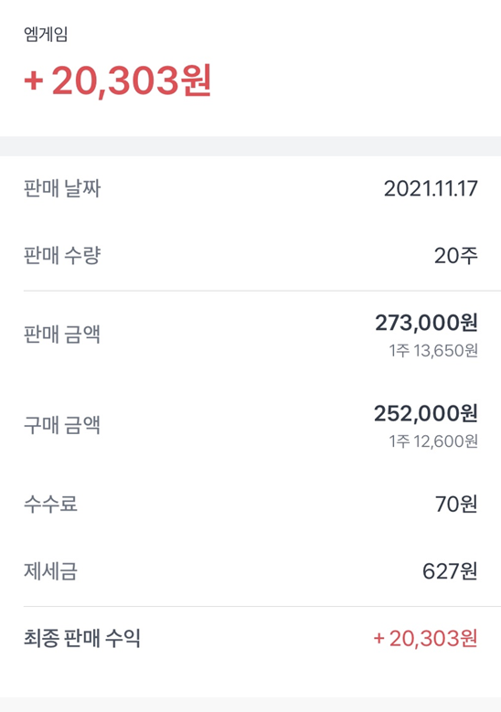Tap the 판매 날짜 label

[62, 188]
